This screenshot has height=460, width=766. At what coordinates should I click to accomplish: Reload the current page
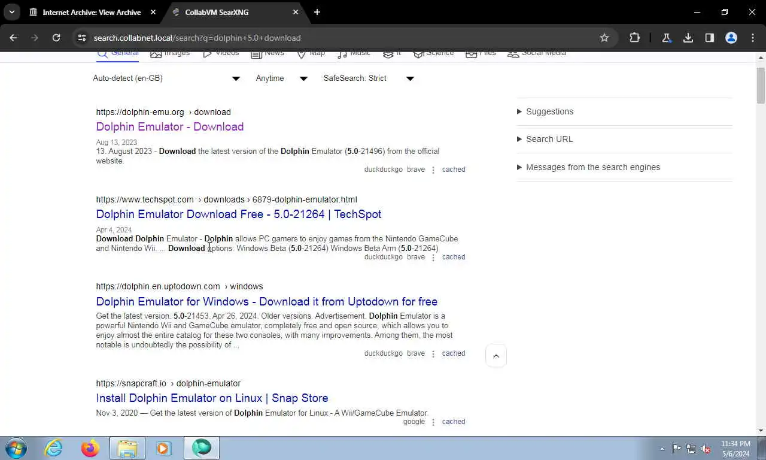pyautogui.click(x=56, y=38)
